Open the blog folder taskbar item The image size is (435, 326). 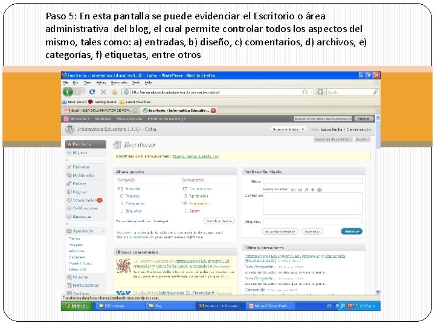170,306
